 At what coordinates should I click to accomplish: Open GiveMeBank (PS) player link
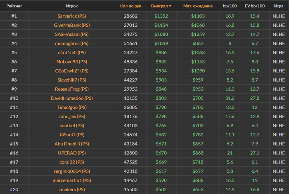71,25
